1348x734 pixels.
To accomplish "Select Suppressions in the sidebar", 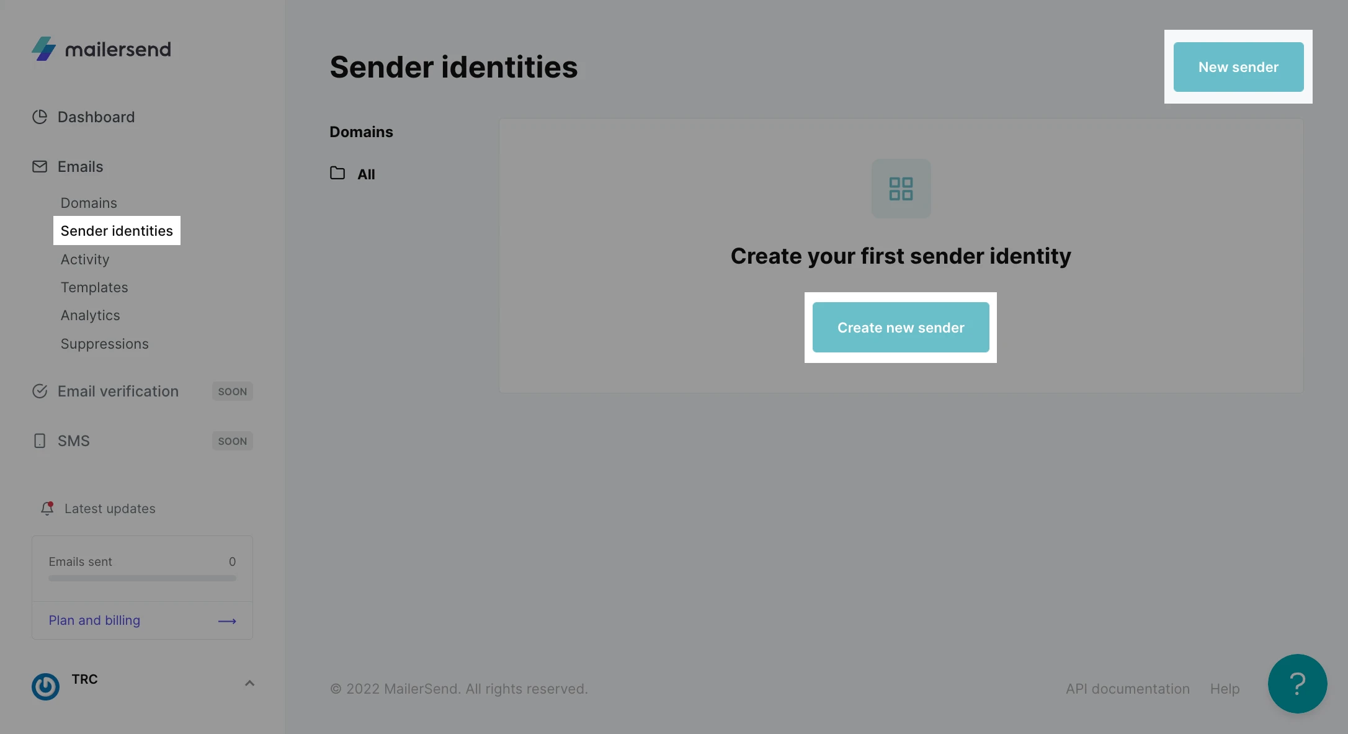I will pyautogui.click(x=105, y=344).
